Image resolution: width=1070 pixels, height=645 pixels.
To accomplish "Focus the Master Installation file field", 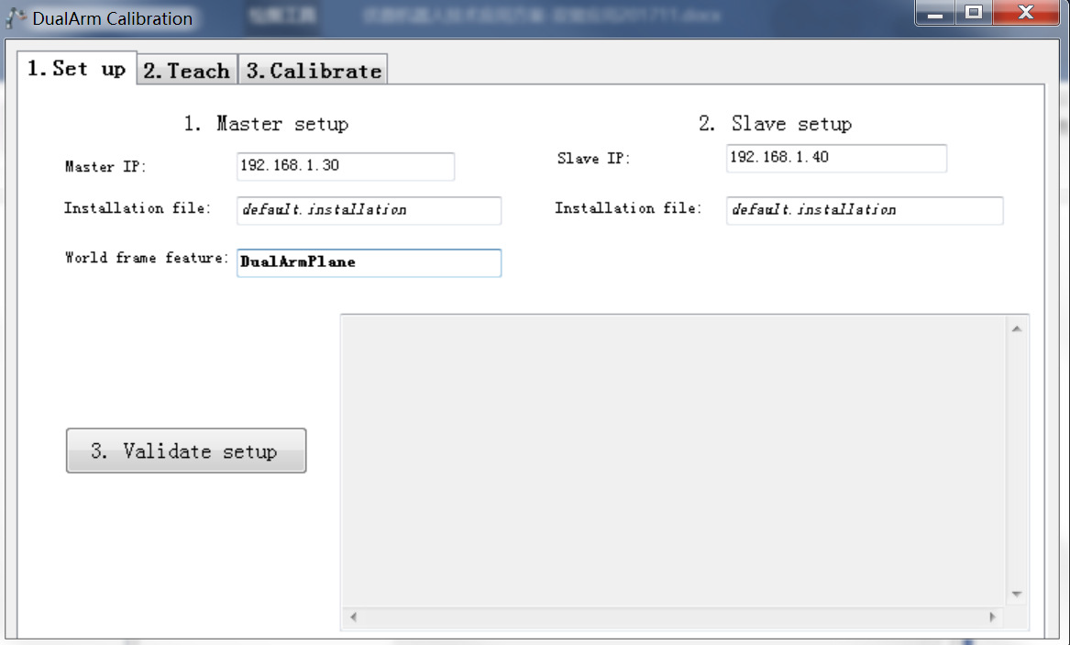I will [369, 210].
